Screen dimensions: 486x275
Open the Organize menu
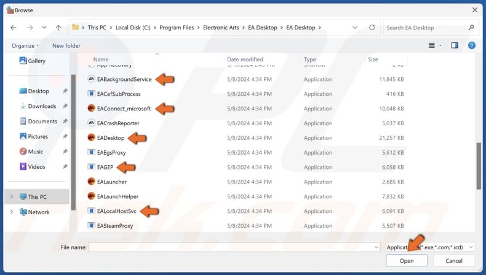(x=25, y=46)
